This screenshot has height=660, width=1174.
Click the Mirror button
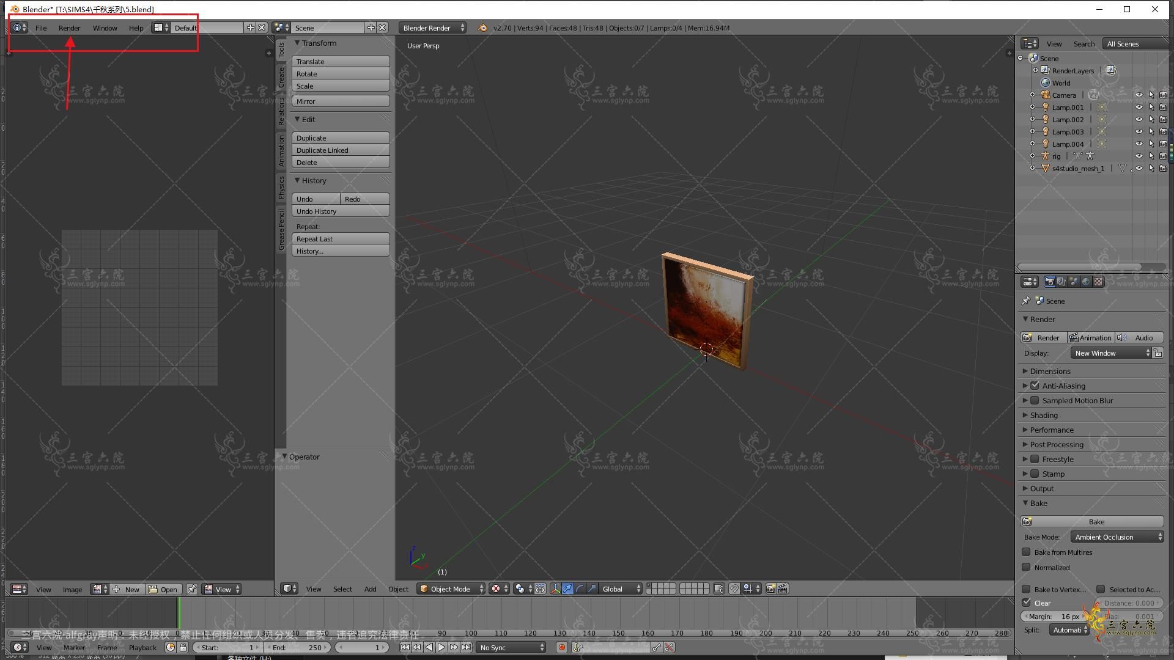(341, 101)
